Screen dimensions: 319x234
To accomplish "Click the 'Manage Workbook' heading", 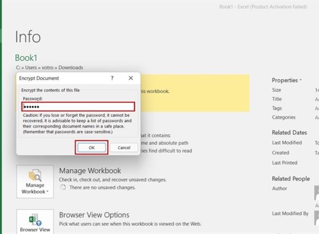I will coord(90,171).
